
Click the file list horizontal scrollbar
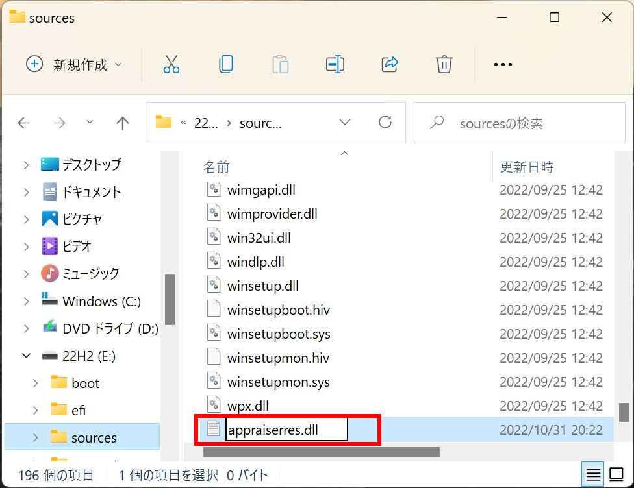[322, 452]
